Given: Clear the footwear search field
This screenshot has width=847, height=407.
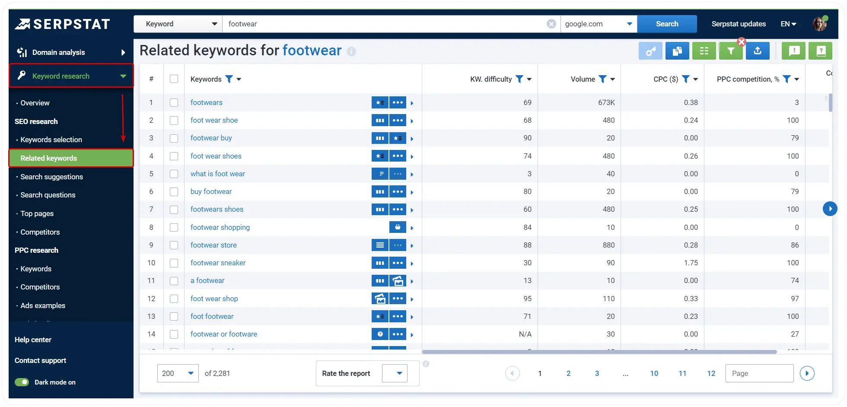Looking at the screenshot, I should click(551, 24).
